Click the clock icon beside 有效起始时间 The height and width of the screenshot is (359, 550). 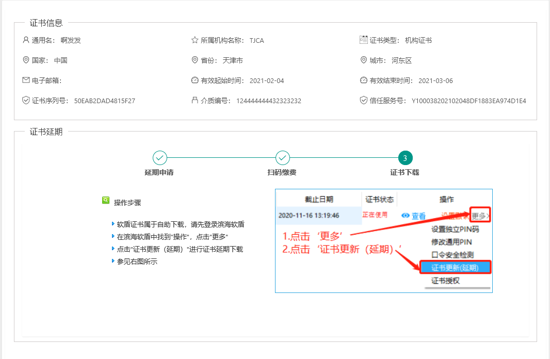195,80
